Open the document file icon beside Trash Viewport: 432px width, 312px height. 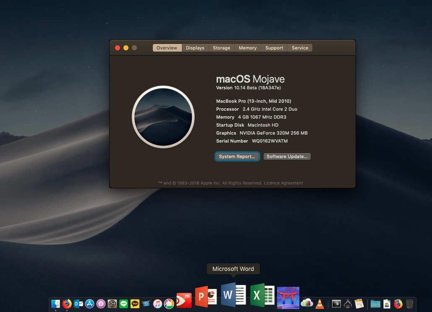(x=387, y=304)
